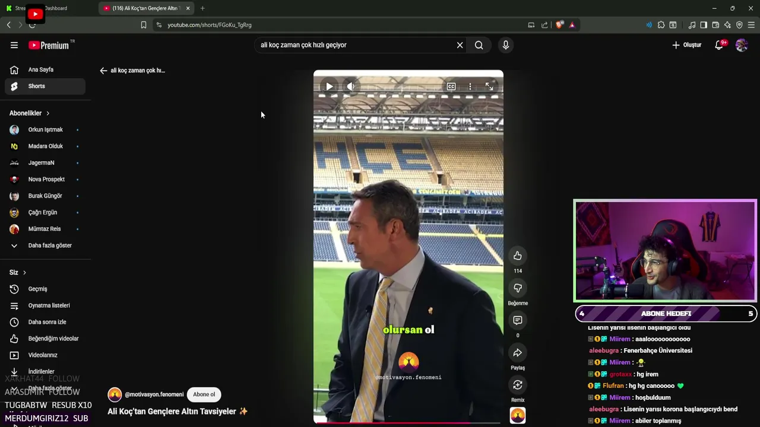
Task: Open Beğendiğim videolar
Action: pyautogui.click(x=45, y=339)
